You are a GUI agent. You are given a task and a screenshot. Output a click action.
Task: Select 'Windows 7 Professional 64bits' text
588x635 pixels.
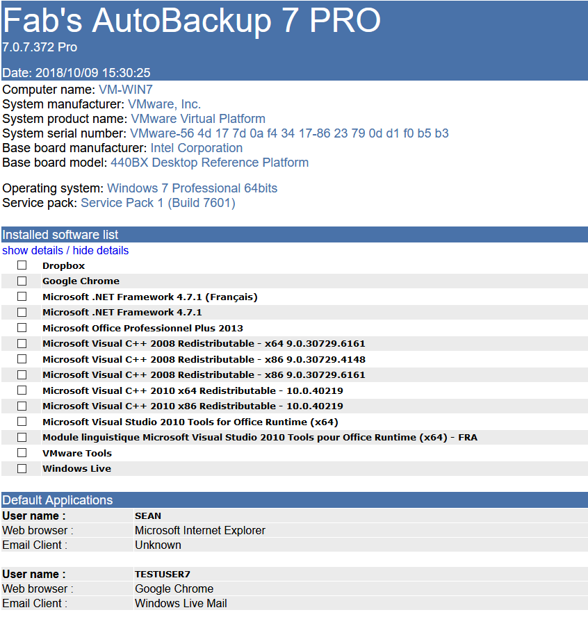(192, 188)
